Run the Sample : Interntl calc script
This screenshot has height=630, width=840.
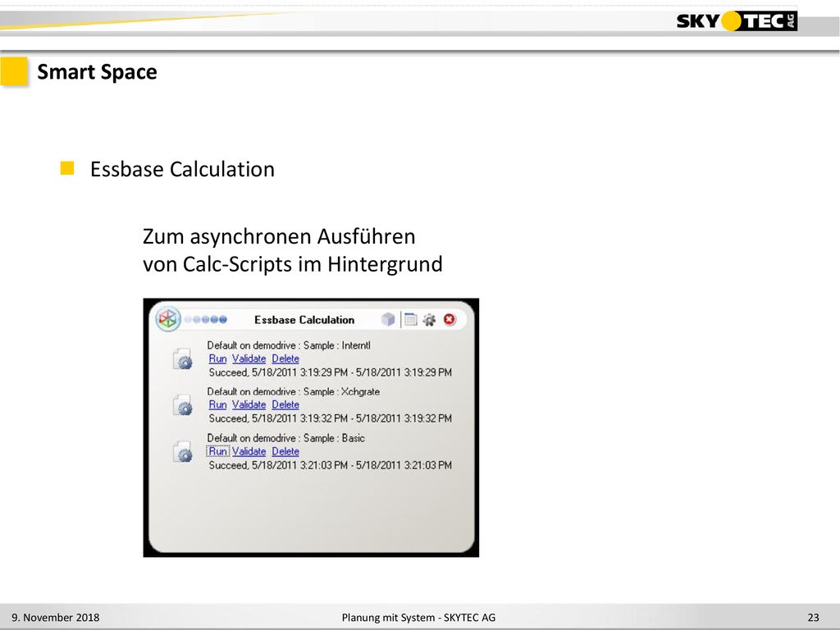pos(217,359)
